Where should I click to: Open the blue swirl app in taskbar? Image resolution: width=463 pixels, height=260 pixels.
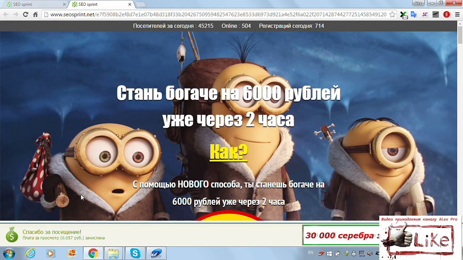[156, 253]
